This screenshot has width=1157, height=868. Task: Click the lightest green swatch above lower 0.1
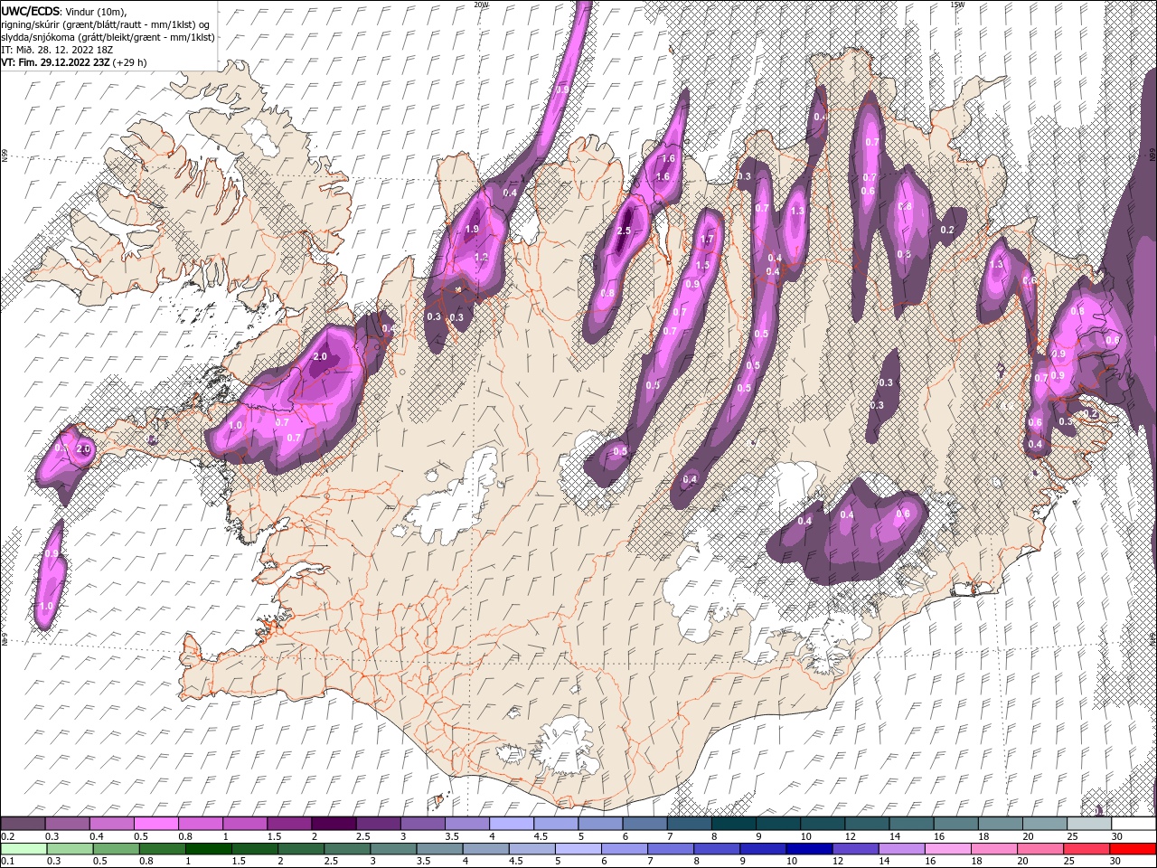tap(24, 849)
